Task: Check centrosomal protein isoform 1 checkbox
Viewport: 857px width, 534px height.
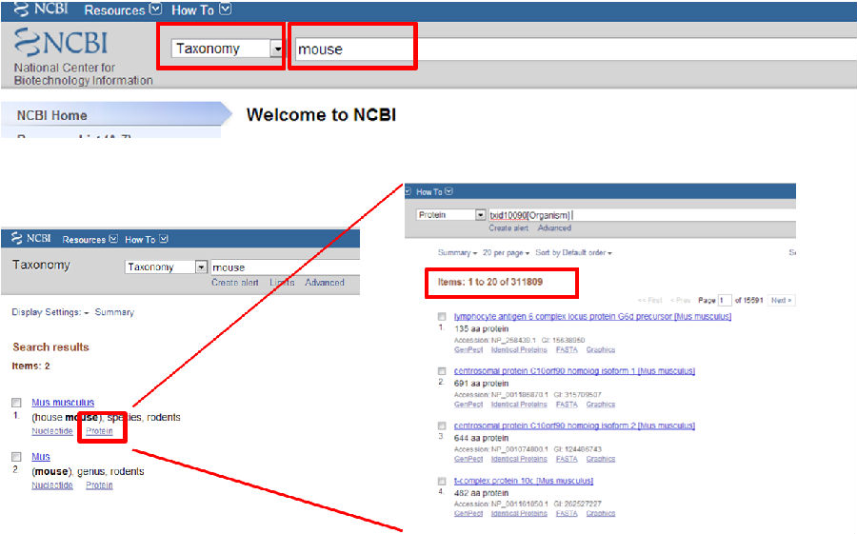Action: coord(442,371)
